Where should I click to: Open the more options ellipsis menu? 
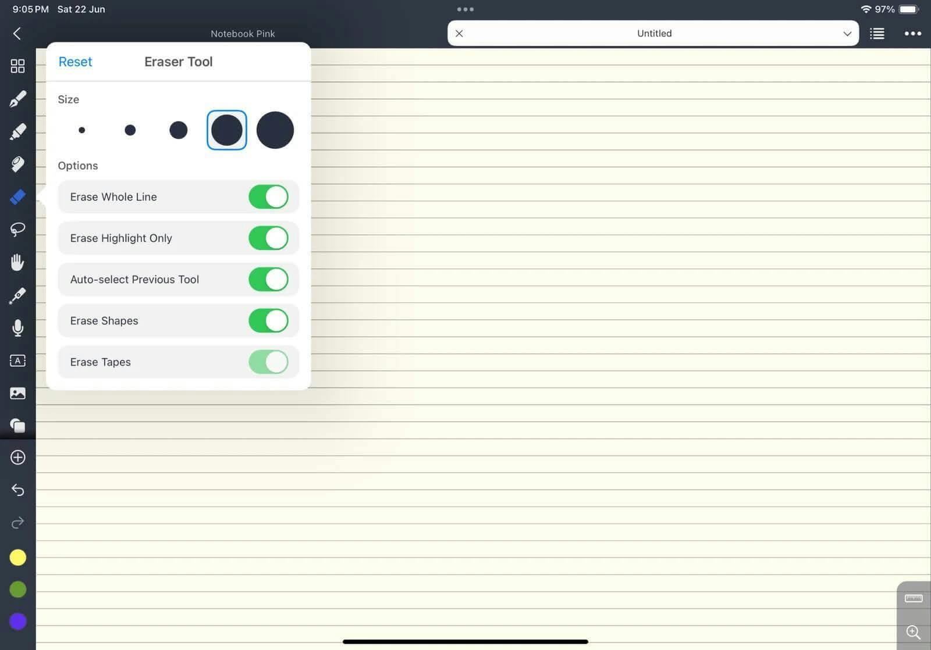pyautogui.click(x=913, y=33)
